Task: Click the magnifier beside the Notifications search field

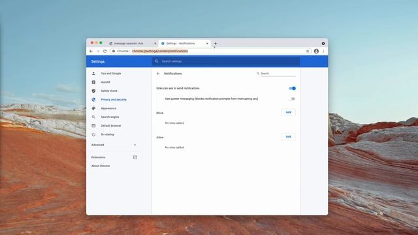Action: [258, 74]
